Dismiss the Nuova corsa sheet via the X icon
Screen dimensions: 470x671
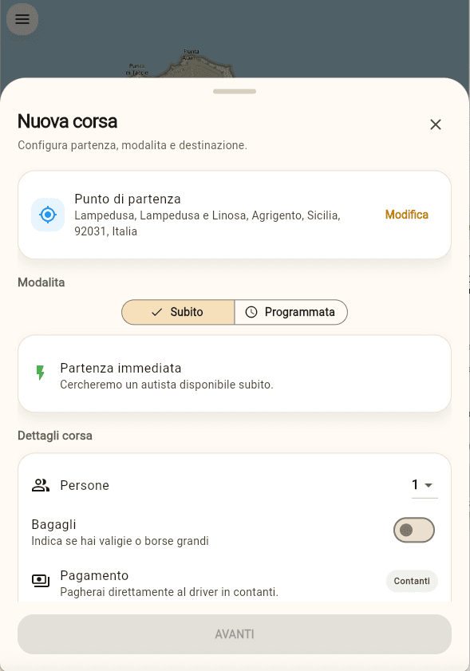tap(436, 124)
